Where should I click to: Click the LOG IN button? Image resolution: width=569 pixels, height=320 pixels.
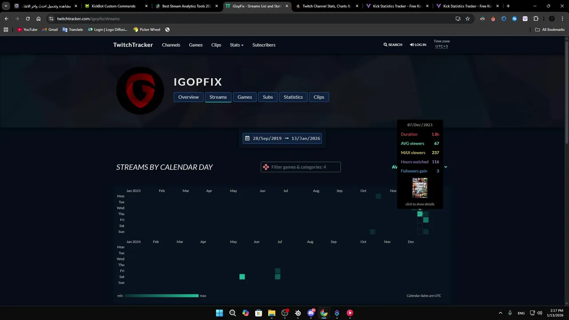coord(418,45)
